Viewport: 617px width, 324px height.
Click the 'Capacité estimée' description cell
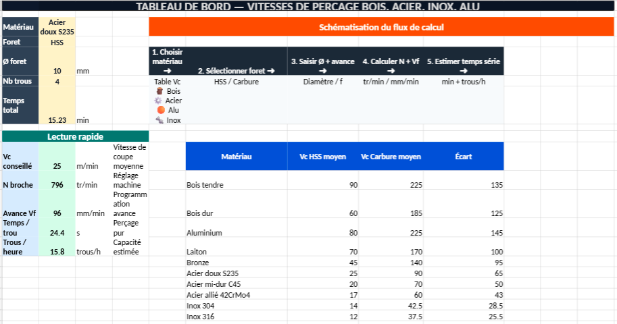tap(130, 247)
